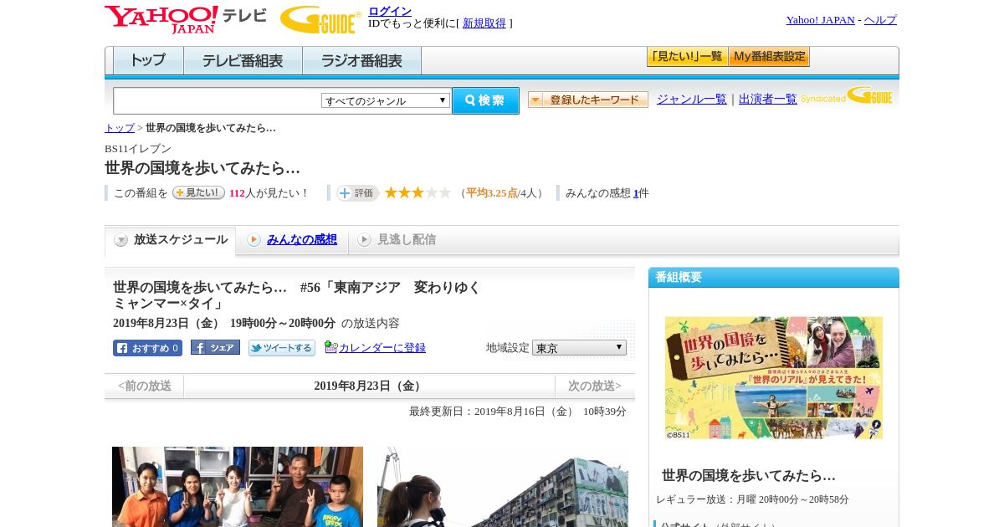Click the program title under the banner
Image resolution: width=1004 pixels, height=527 pixels.
coord(749,475)
